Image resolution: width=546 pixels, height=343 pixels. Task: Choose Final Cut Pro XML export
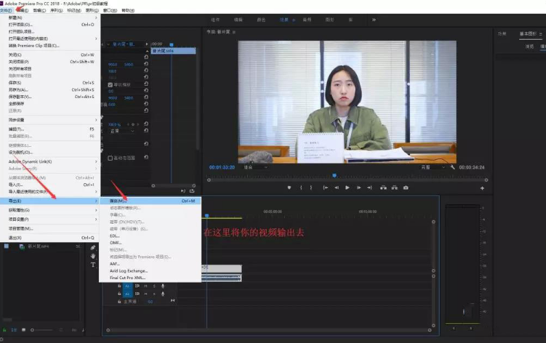point(128,278)
